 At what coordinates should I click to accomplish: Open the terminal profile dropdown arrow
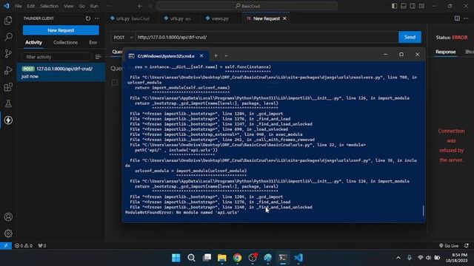[226, 56]
